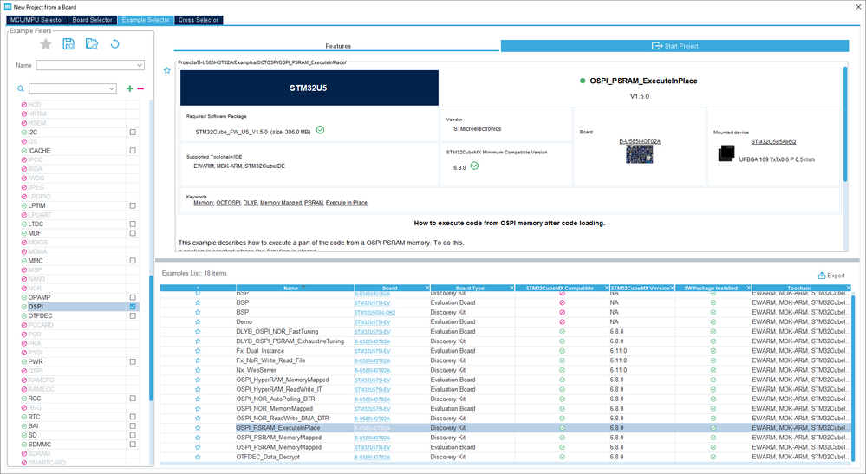The height and width of the screenshot is (474, 866).
Task: Enable the OTFDEC filter checkbox
Action: [x=133, y=315]
